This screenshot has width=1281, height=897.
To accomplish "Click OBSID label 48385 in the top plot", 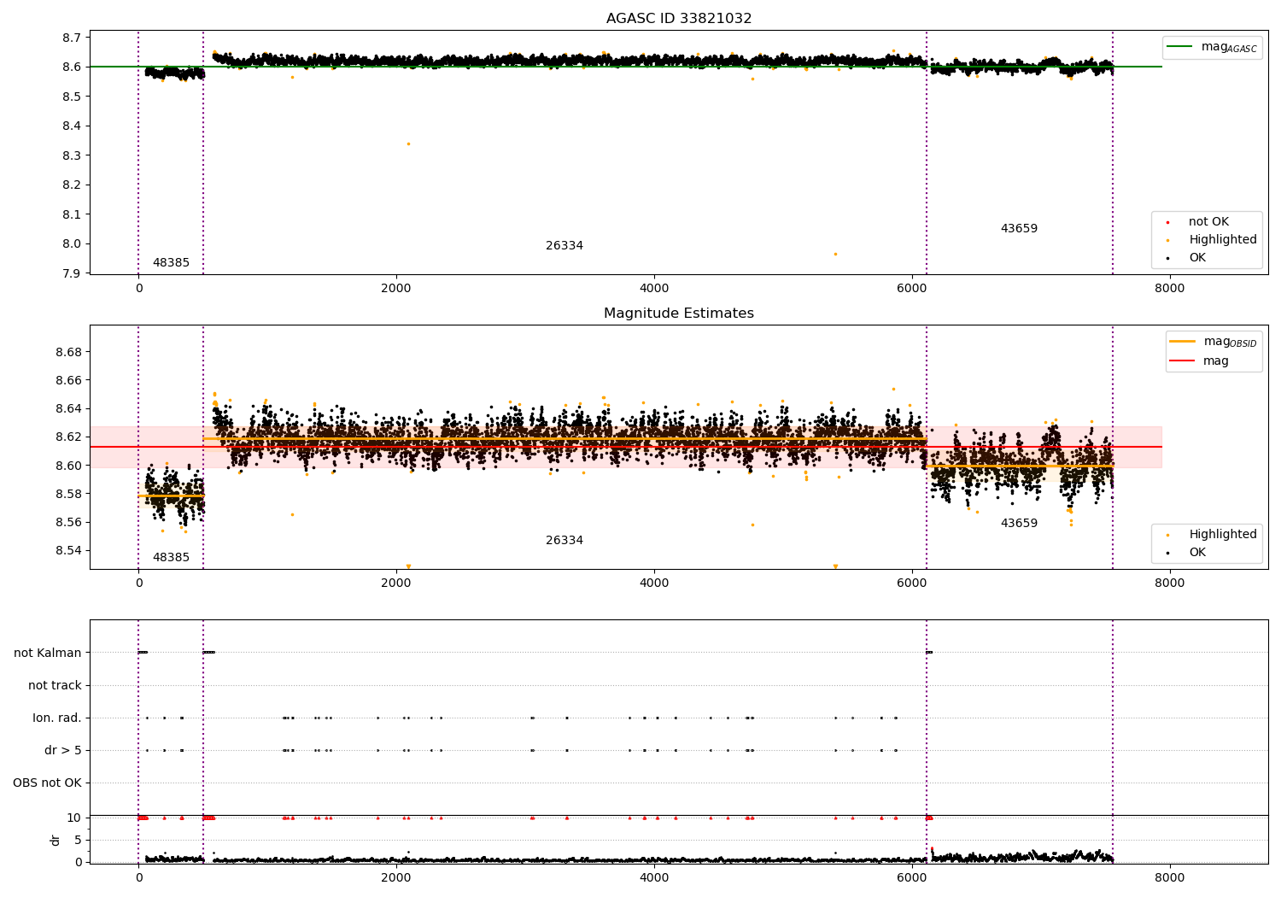I will 171,263.
